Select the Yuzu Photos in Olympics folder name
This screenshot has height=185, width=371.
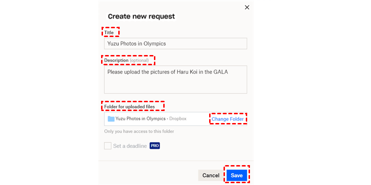click(141, 119)
